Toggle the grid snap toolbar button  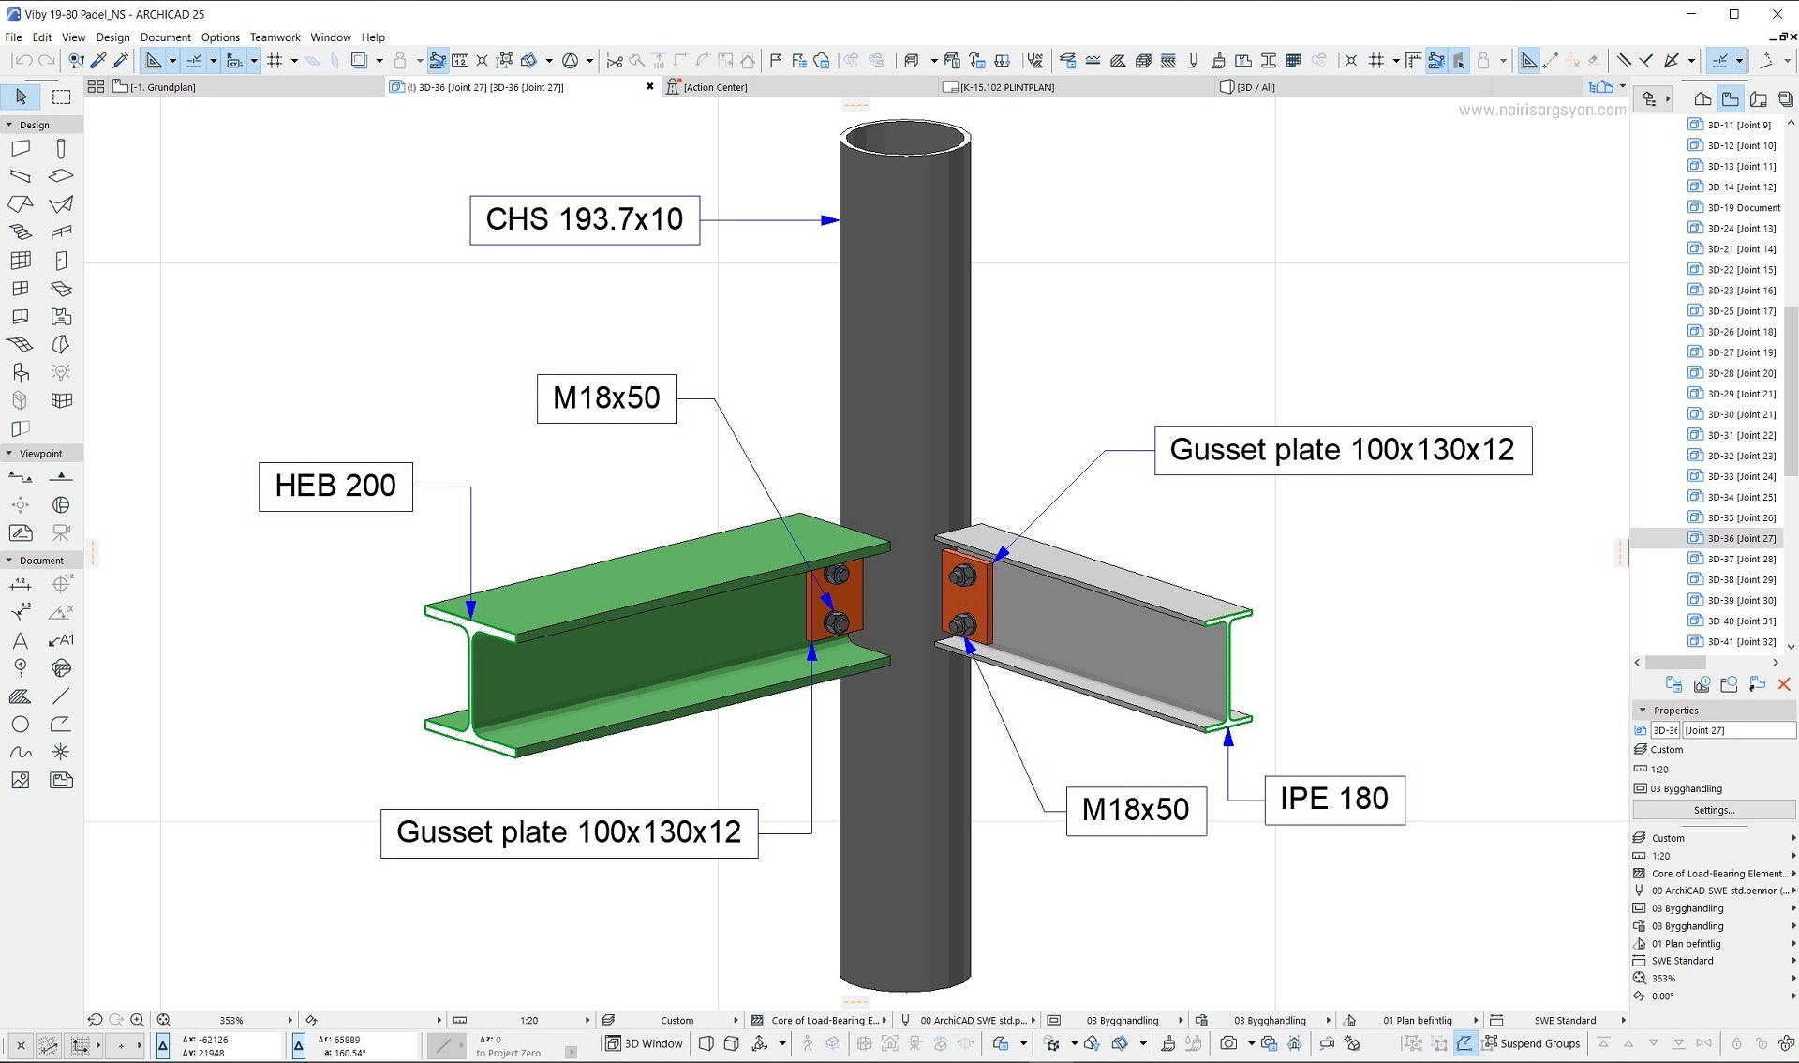[275, 61]
